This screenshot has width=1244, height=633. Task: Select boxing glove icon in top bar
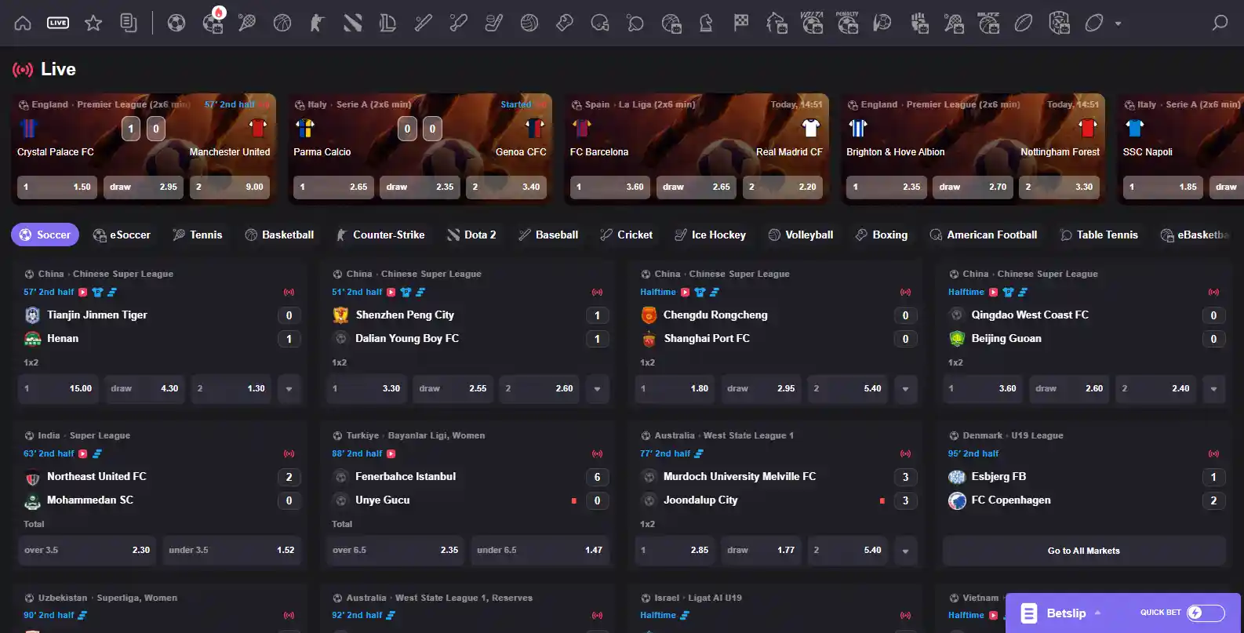coord(565,23)
